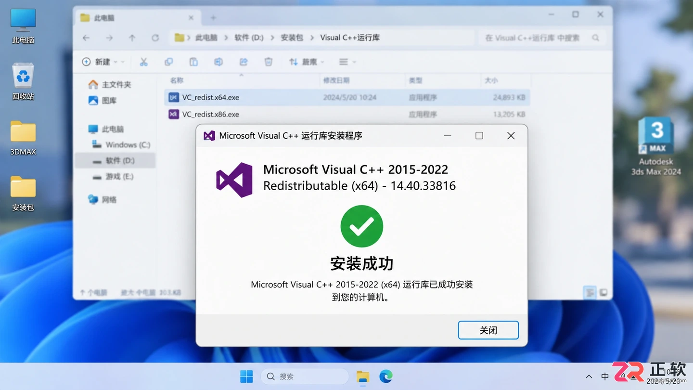Select 游戏 (E:) drive in the sidebar
This screenshot has height=390, width=693.
113,176
